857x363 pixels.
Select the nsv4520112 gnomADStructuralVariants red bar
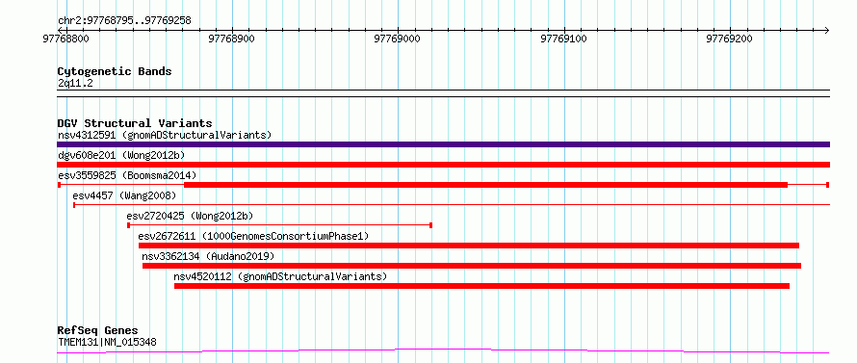click(481, 286)
